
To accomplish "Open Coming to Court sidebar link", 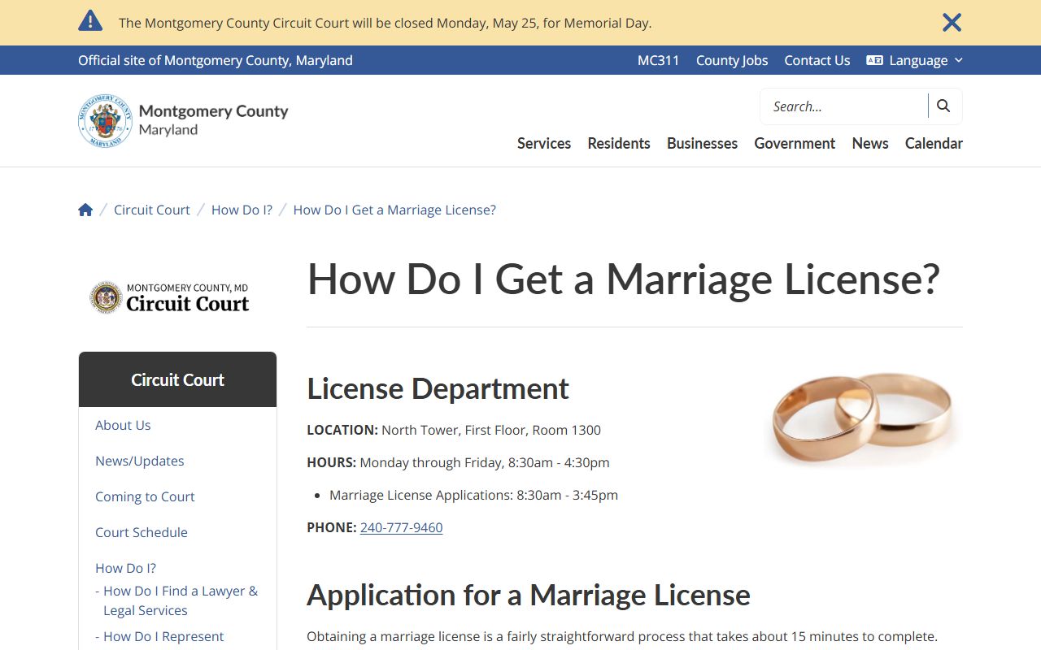I will coord(145,496).
